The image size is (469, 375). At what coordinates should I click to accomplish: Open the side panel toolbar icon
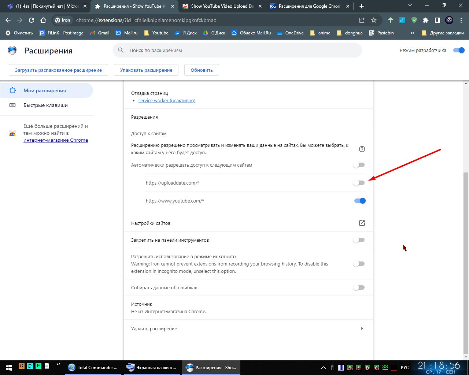coord(437,20)
